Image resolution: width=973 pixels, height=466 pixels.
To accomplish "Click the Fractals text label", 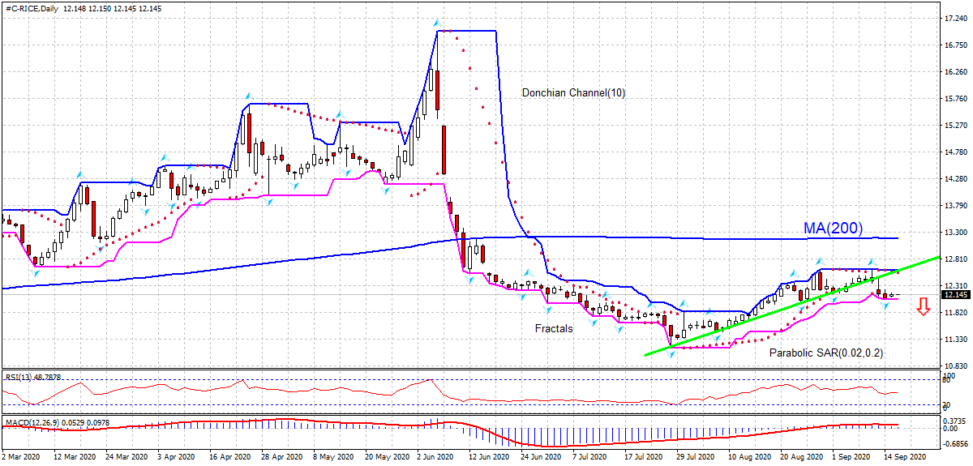I will point(554,328).
